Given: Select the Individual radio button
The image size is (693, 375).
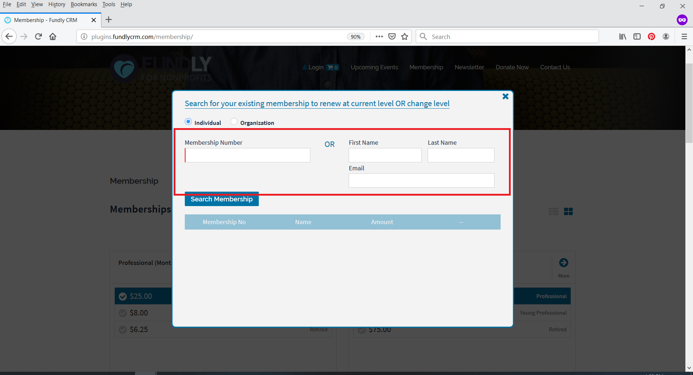Looking at the screenshot, I should [188, 122].
